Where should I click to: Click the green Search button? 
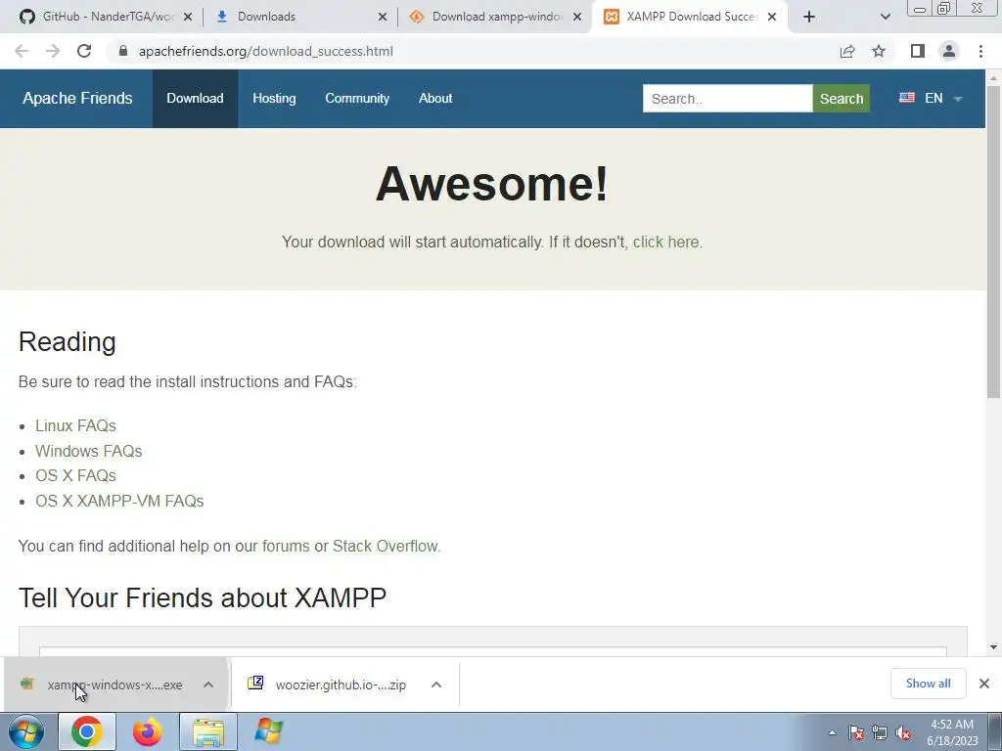[841, 99]
